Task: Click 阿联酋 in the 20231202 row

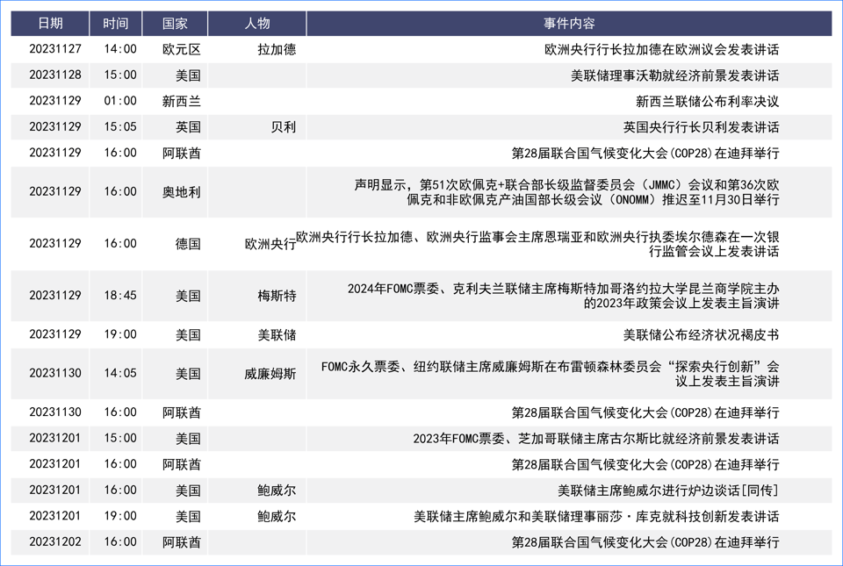Action: (182, 541)
